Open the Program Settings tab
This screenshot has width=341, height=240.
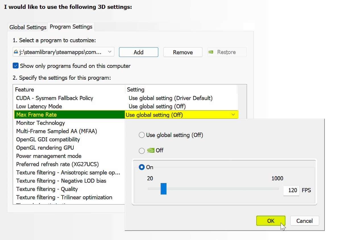[71, 27]
